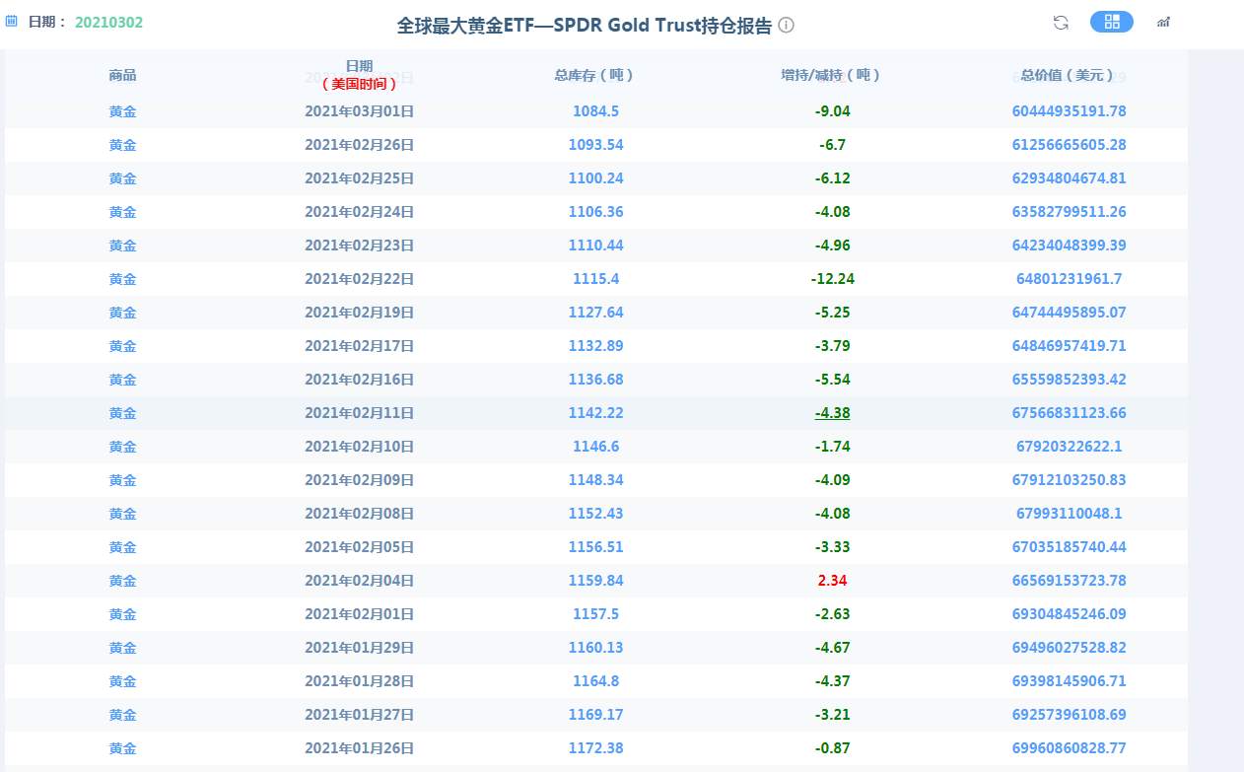Screen dimensions: 1244x772
Task: Select the date cell 2021年01月28日
Action: coord(360,681)
